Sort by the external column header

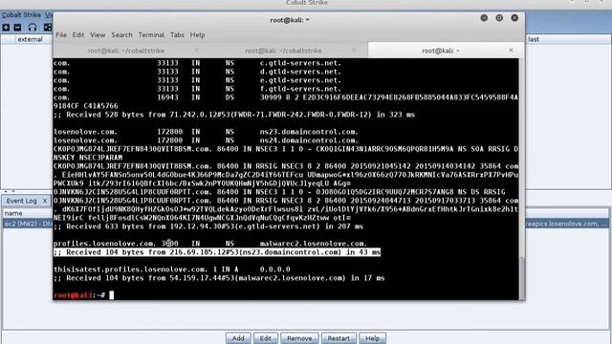[30, 39]
